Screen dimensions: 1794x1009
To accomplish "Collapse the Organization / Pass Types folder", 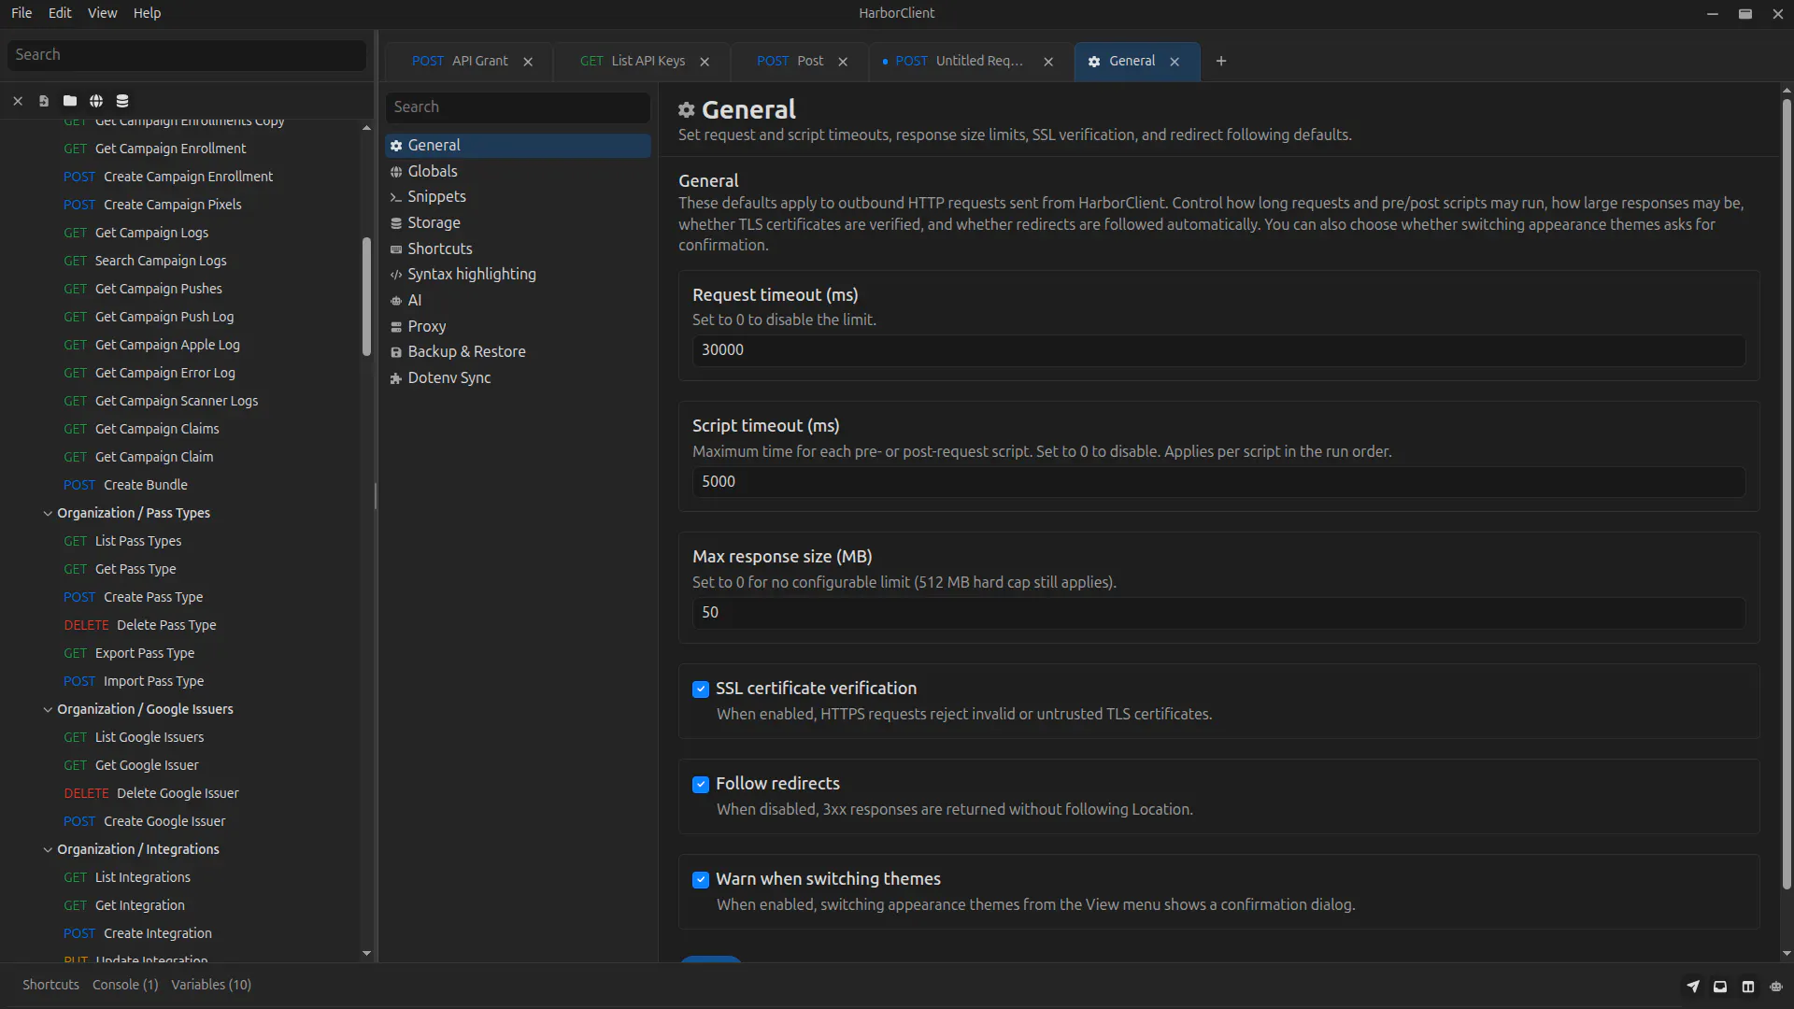I will click(48, 513).
